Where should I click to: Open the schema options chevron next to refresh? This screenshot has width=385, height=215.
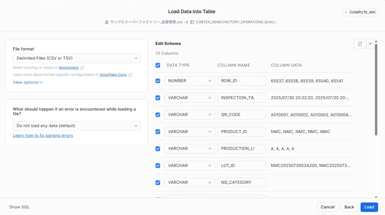point(370,44)
